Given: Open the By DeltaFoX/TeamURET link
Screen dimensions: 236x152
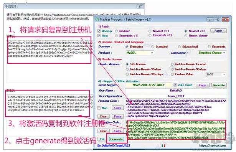Looking at the screenshot, I should click(114, 145).
